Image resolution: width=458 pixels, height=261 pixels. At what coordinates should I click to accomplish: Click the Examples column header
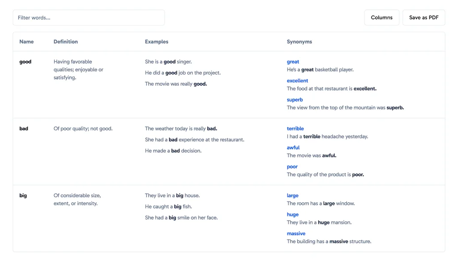click(x=156, y=42)
